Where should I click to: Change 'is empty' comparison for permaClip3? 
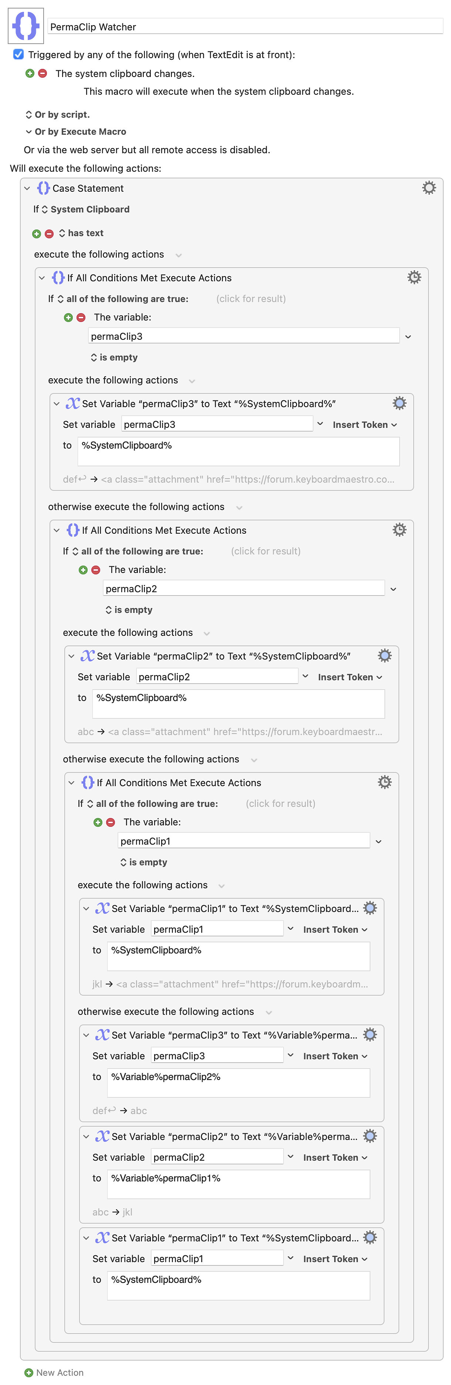click(114, 358)
